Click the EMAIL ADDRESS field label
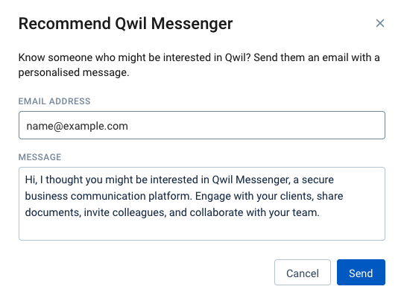404x298 pixels. (54, 101)
